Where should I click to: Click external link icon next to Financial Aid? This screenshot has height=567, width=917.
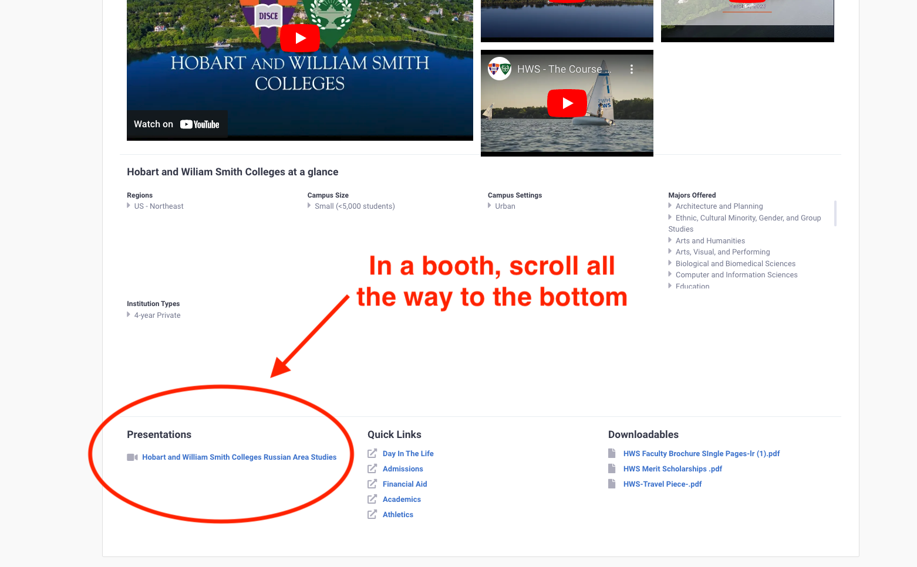click(372, 484)
